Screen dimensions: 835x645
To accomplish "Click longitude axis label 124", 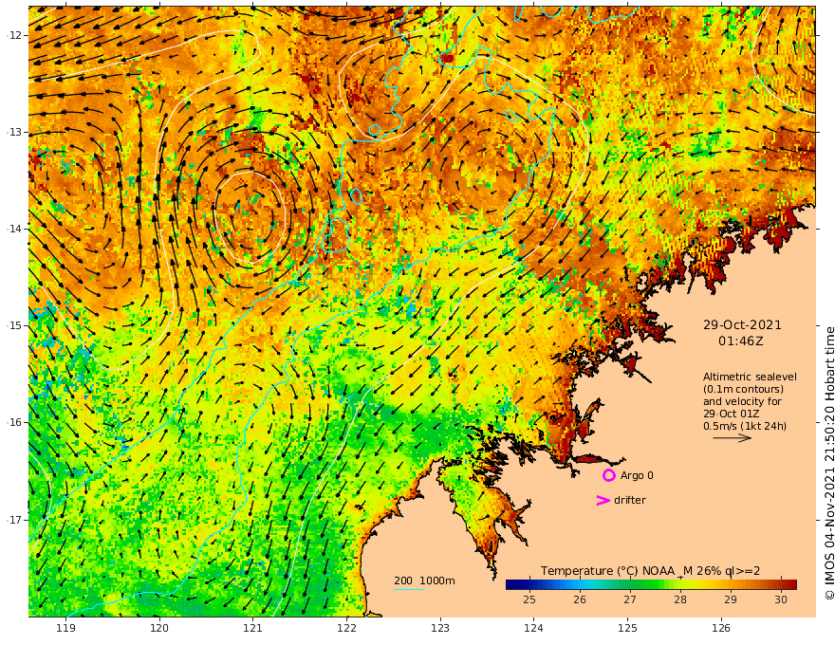I will point(533,628).
